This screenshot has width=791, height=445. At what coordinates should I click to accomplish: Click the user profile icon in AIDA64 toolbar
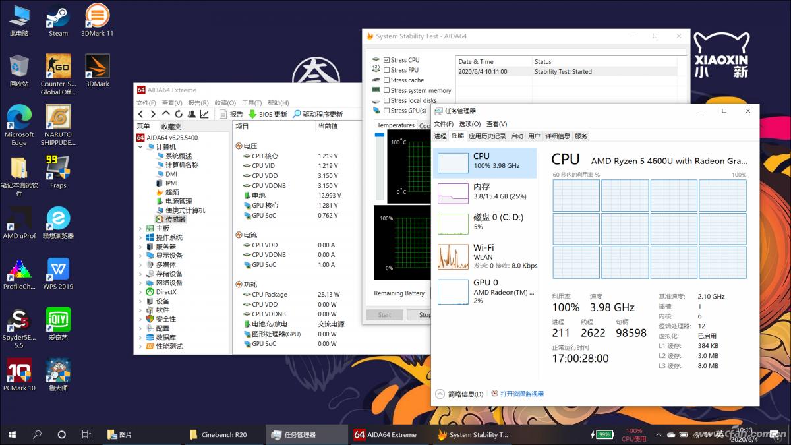(x=191, y=114)
